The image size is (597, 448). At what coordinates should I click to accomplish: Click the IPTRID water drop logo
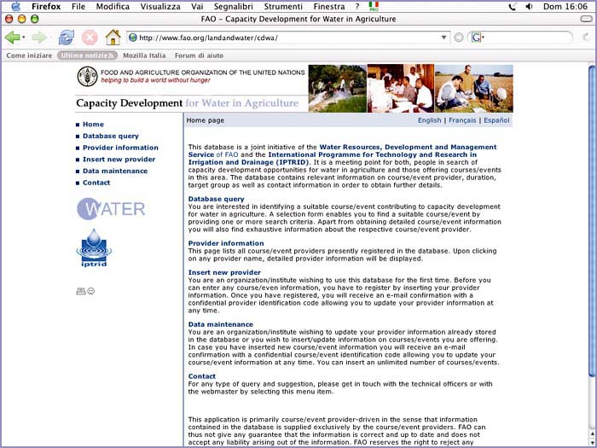coord(94,249)
